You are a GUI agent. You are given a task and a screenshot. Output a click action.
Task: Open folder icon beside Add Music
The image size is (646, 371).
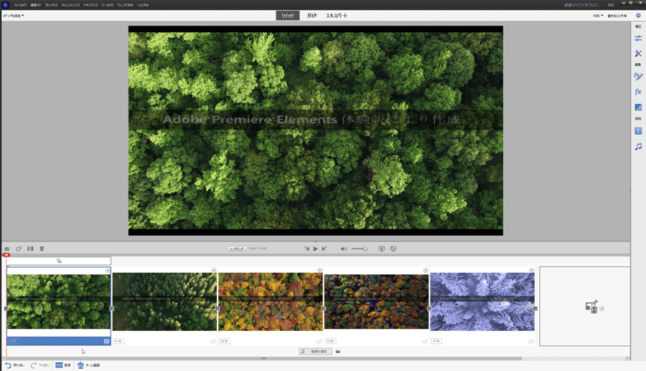338,351
